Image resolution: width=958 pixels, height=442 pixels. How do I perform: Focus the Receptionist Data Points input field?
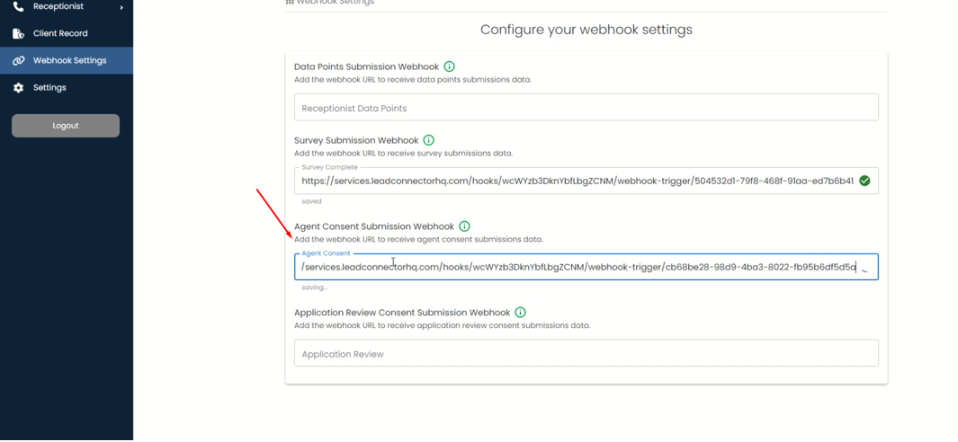pyautogui.click(x=586, y=108)
